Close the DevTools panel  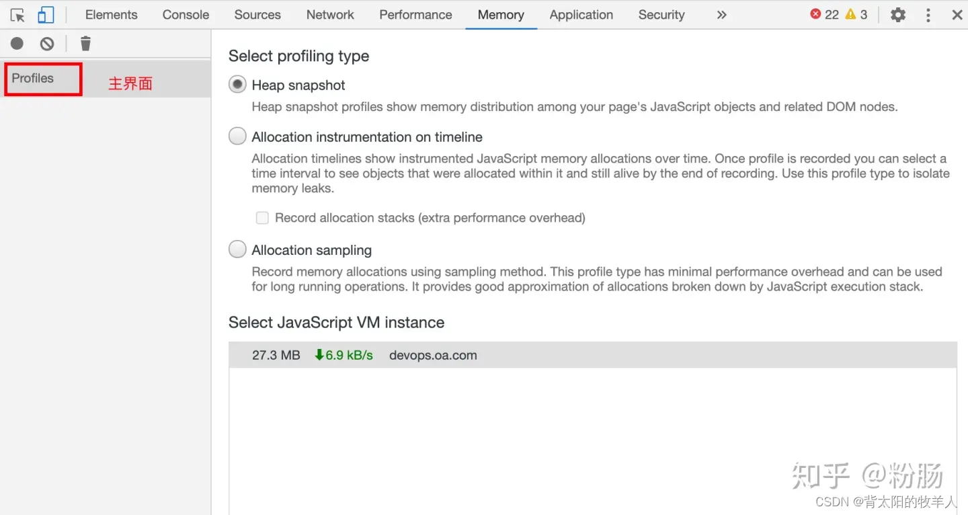point(957,15)
